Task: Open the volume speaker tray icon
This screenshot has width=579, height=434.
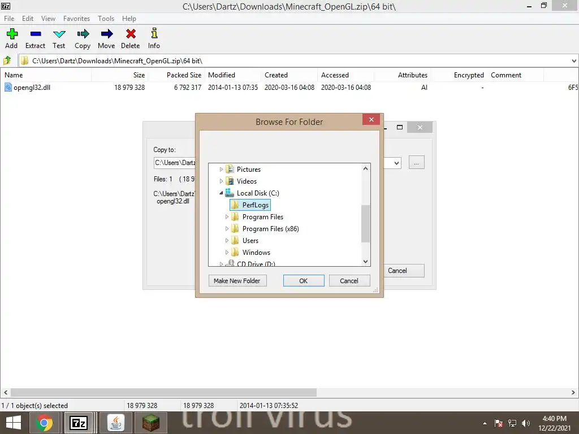Action: click(x=526, y=423)
